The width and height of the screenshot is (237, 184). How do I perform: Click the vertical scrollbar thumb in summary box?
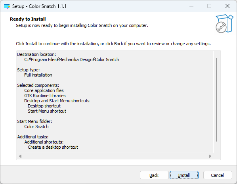coord(217,100)
